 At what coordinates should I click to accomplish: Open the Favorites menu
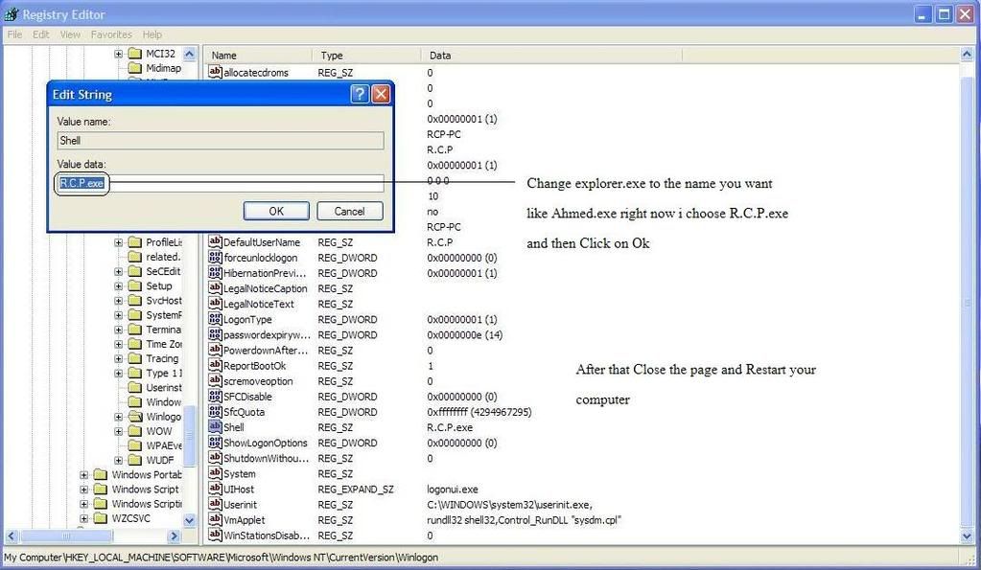click(x=111, y=34)
